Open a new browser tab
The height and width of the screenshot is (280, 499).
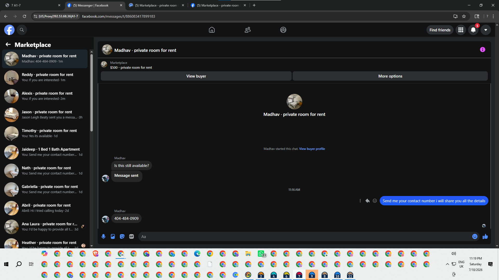(x=254, y=5)
